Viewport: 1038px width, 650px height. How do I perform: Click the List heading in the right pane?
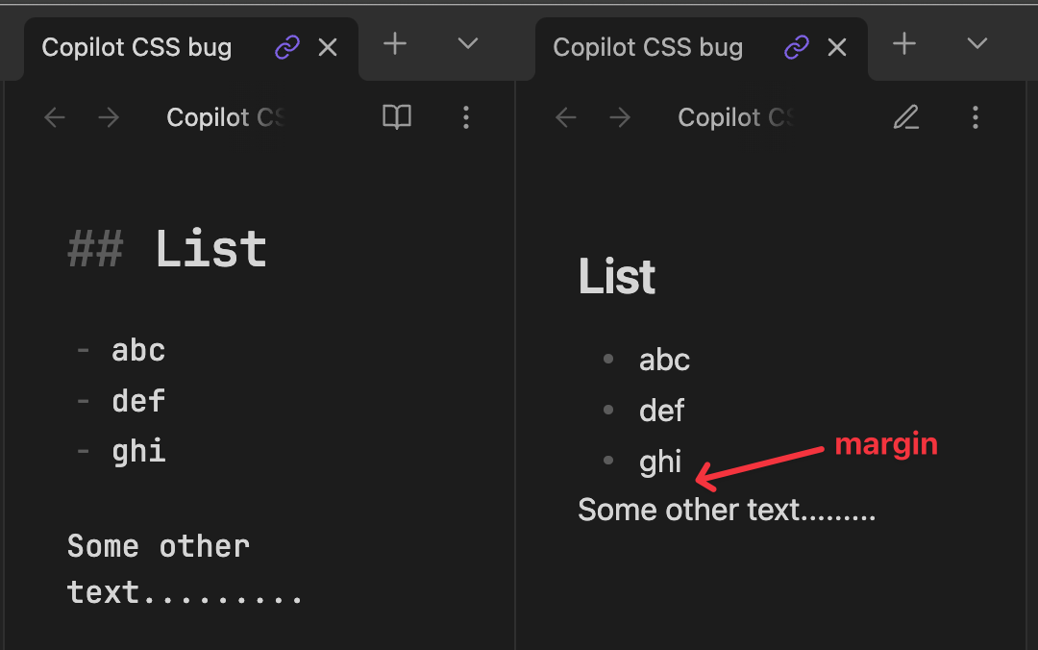[616, 277]
